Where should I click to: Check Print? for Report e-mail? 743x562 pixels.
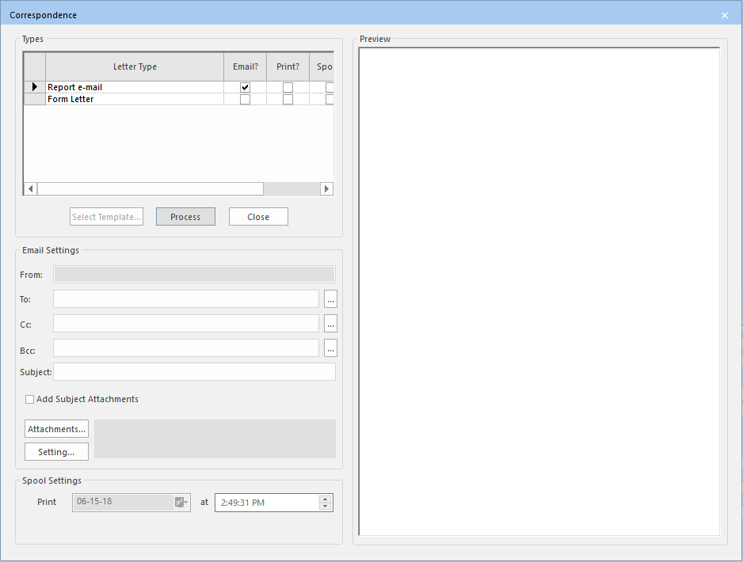[287, 86]
